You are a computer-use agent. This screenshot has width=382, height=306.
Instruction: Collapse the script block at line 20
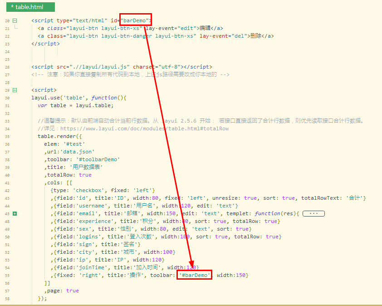click(15, 21)
